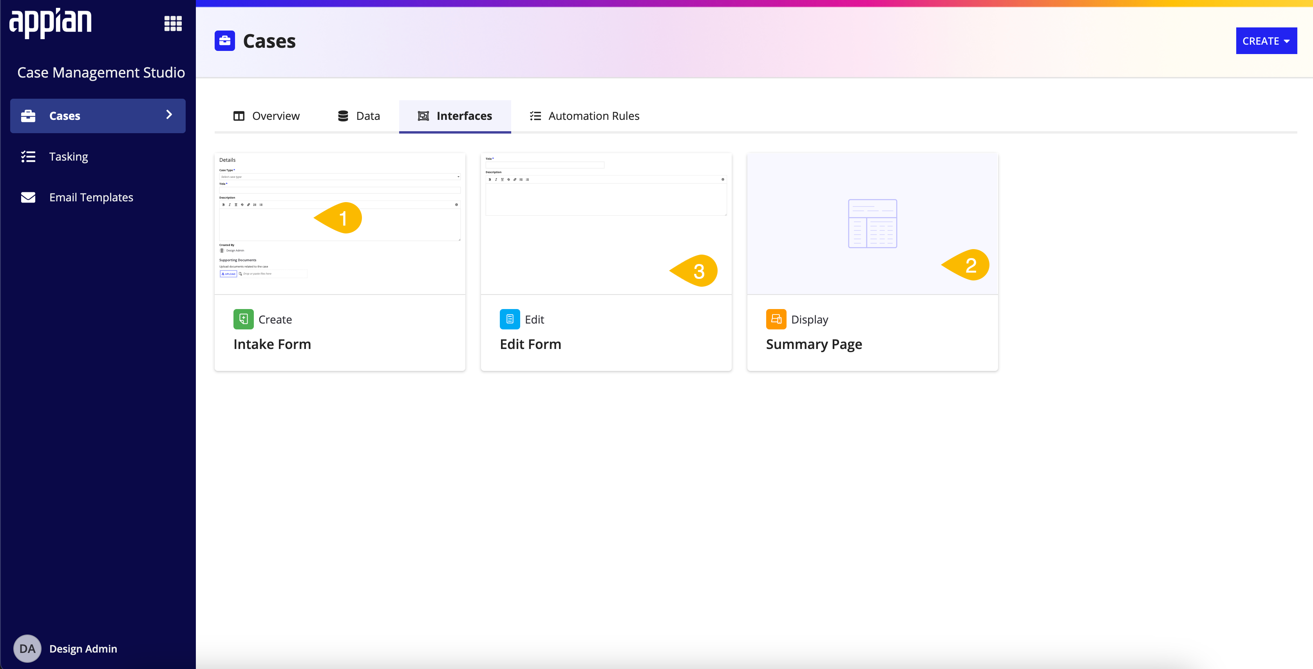Click the Email Templates envelope icon
This screenshot has height=669, width=1313.
[28, 197]
